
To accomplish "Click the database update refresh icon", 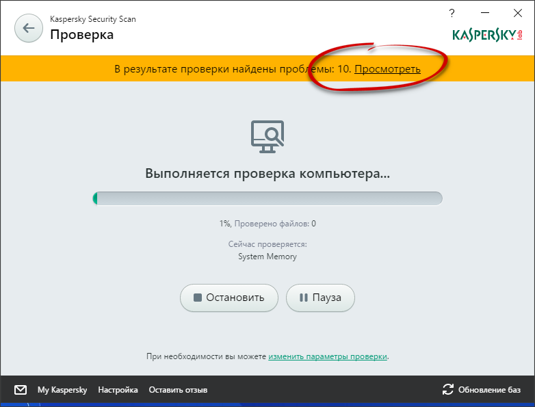I will pyautogui.click(x=448, y=390).
